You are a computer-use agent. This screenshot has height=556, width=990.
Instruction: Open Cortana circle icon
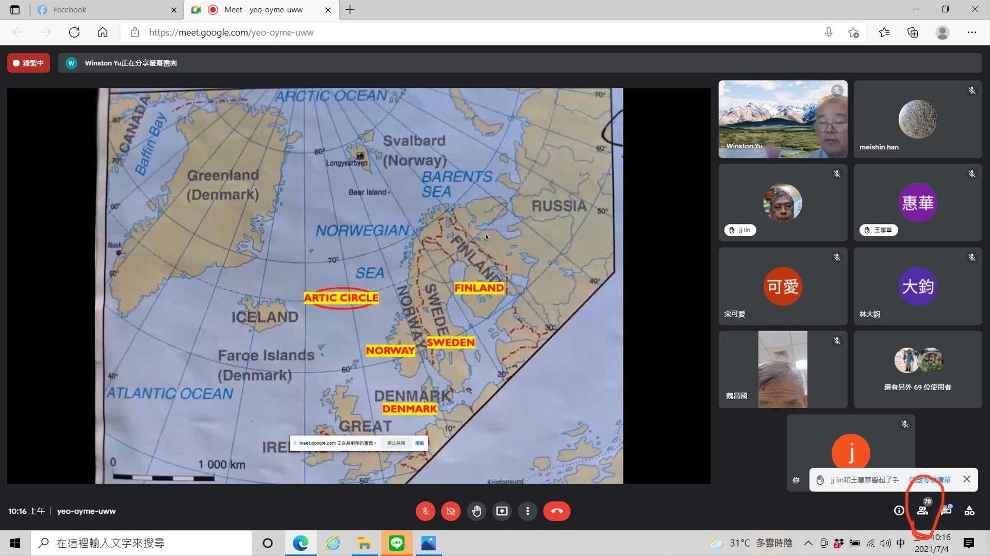point(268,543)
